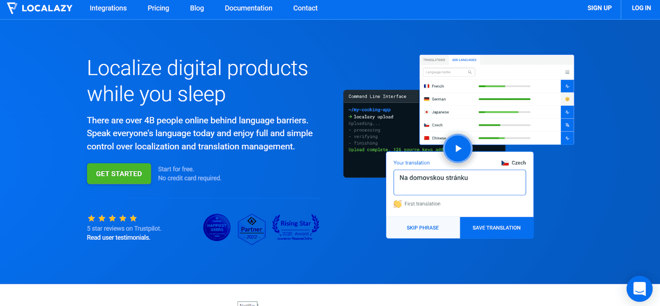Open the Documentation nav link
The width and height of the screenshot is (660, 306).
(248, 8)
